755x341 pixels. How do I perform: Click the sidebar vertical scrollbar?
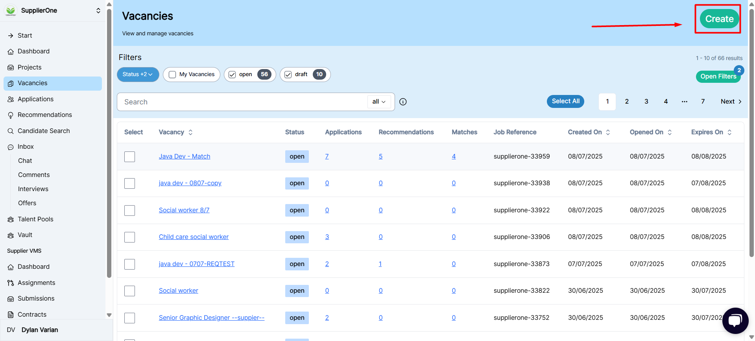point(109,143)
